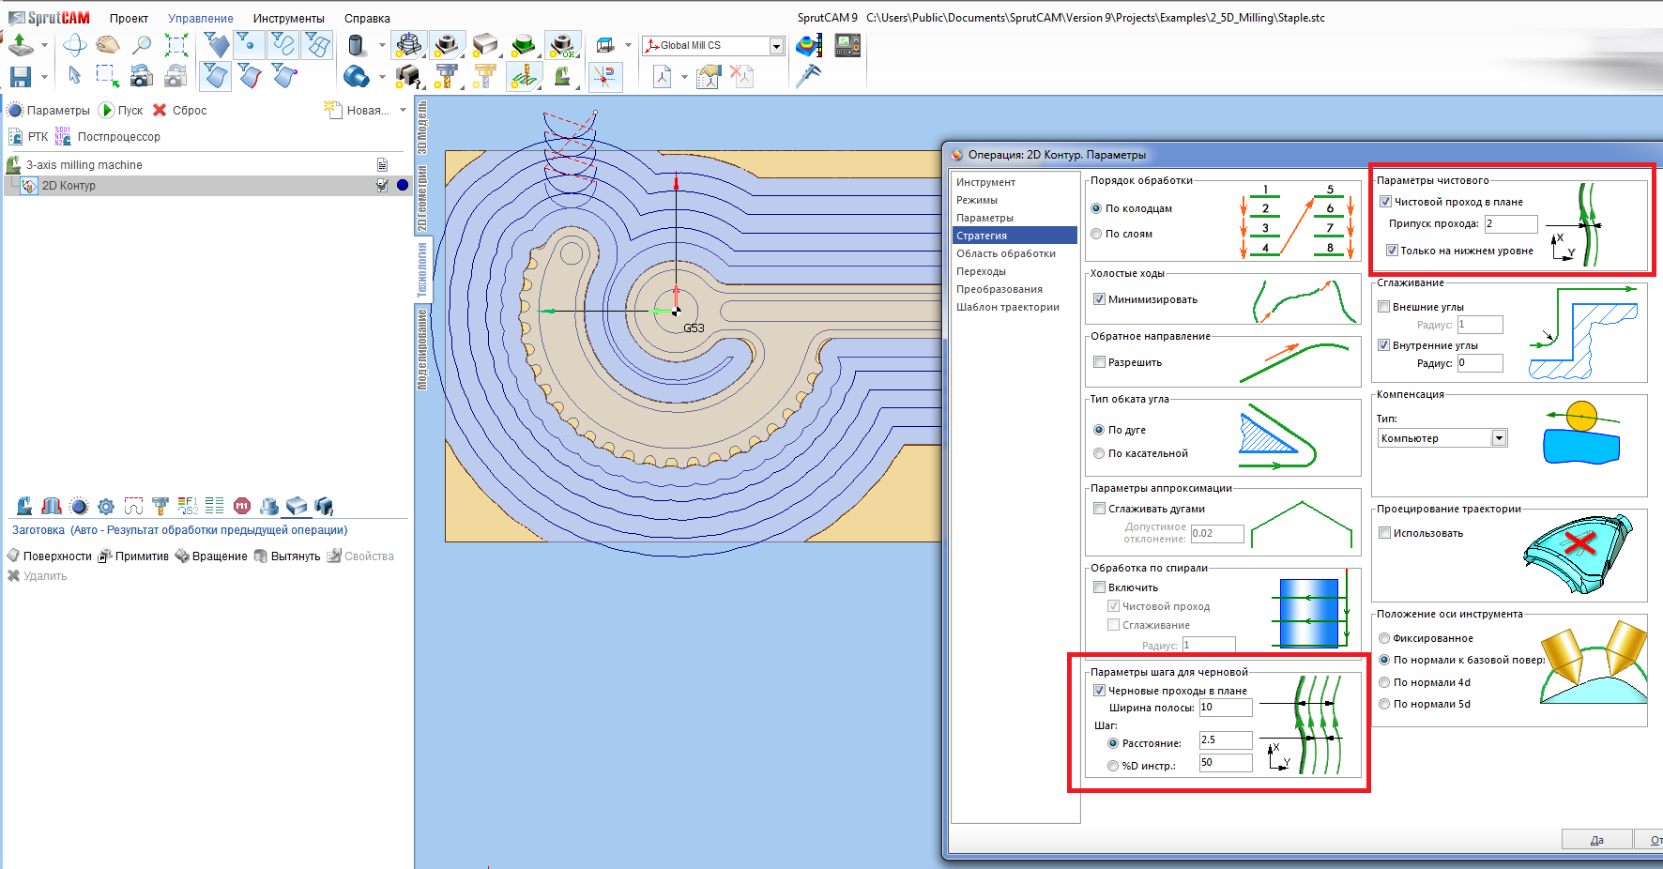Screen dimensions: 1663x869
Task: Open the Global Mill CS dropdown
Action: tap(776, 46)
